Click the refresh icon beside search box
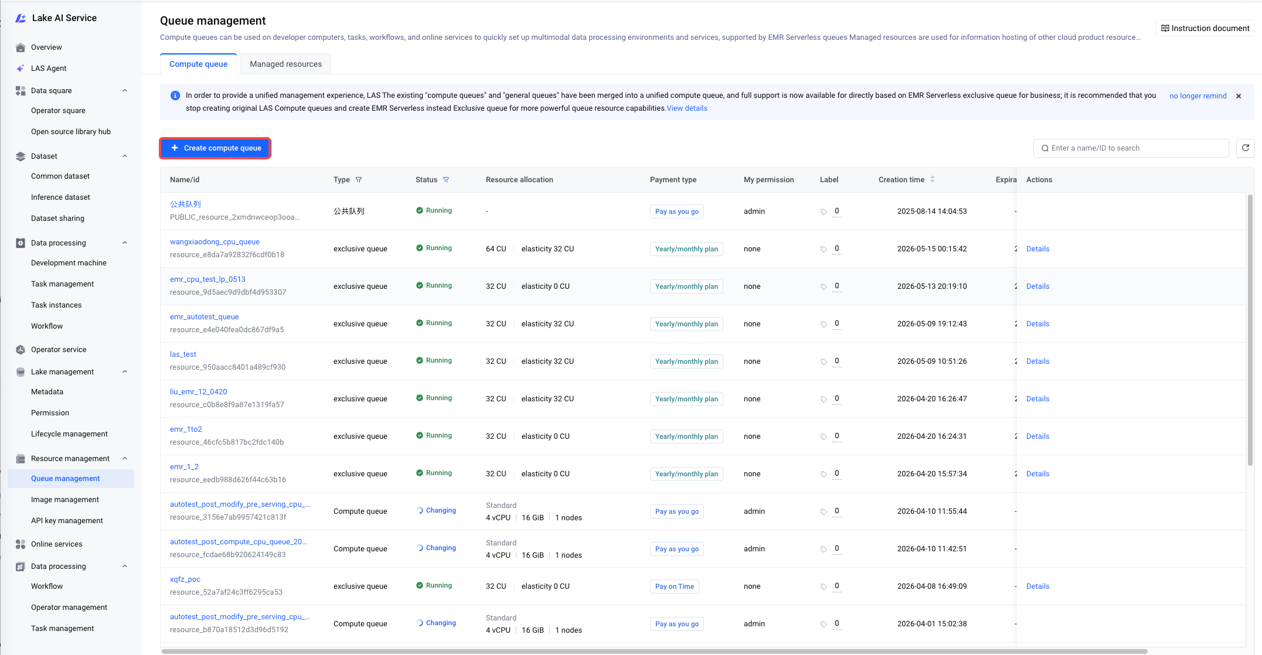Screen dimensions: 1262x655 [1246, 148]
